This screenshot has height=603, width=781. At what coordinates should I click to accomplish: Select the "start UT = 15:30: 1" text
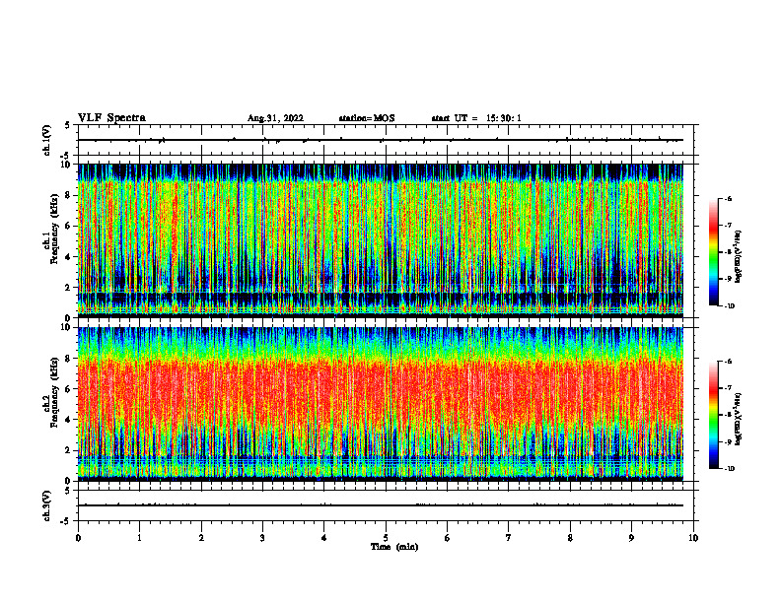click(x=476, y=118)
